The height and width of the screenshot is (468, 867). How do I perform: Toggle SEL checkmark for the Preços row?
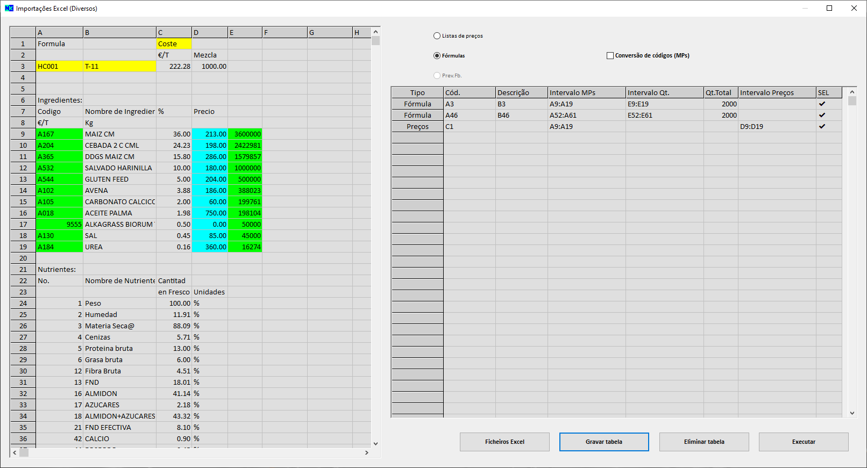click(x=822, y=126)
